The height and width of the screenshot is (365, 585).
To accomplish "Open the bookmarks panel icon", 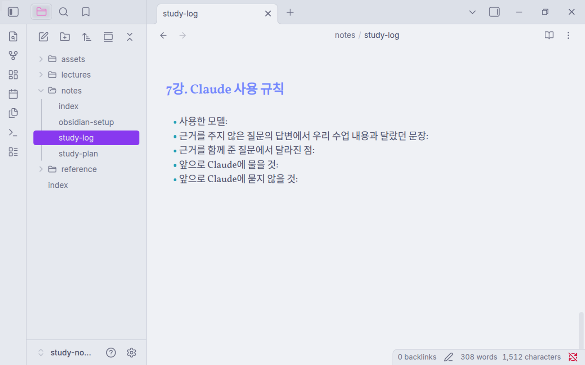I will pyautogui.click(x=86, y=12).
